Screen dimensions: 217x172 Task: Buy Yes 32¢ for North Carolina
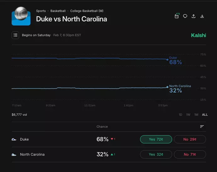click(x=156, y=154)
